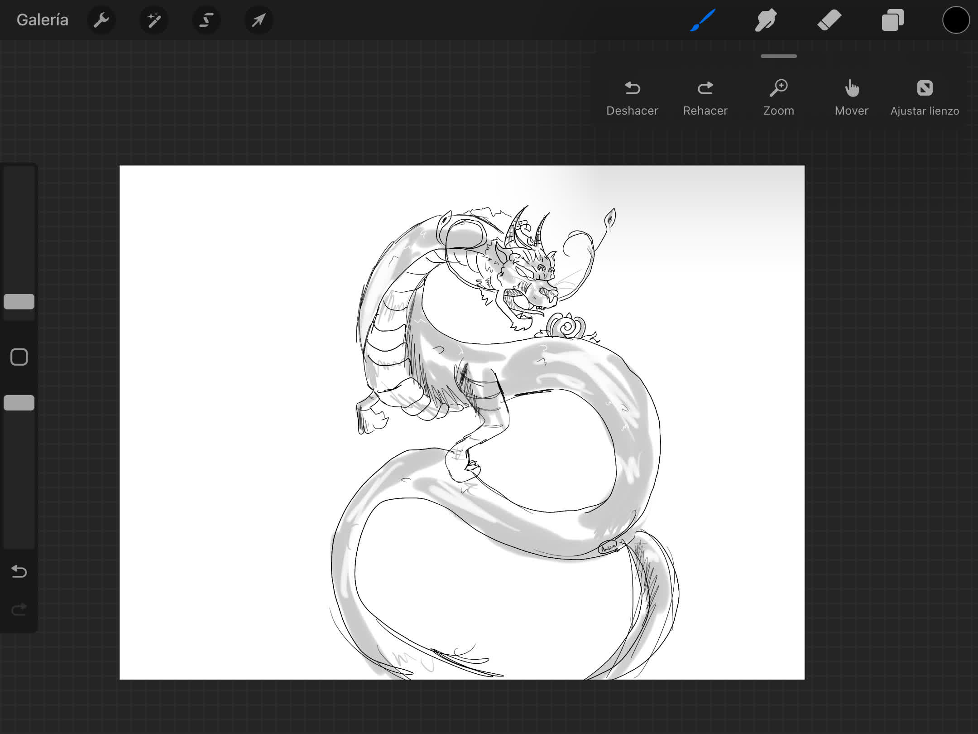
Task: Tap Rehacer in the quick panel
Action: coord(705,98)
